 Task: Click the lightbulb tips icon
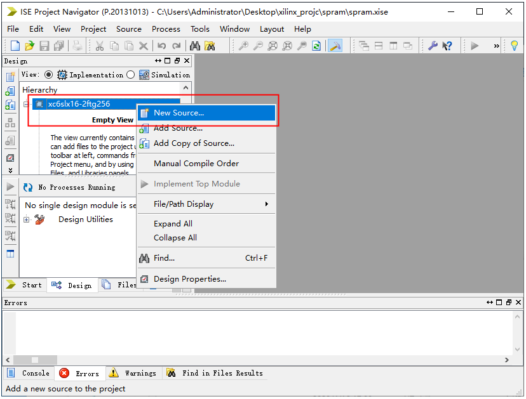tap(514, 46)
